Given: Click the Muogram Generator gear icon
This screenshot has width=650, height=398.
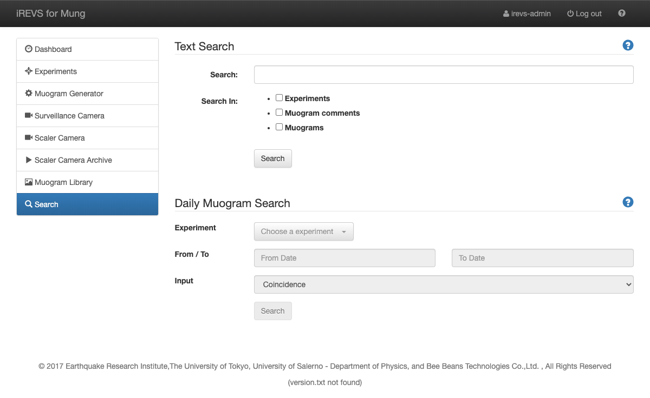Looking at the screenshot, I should (29, 94).
